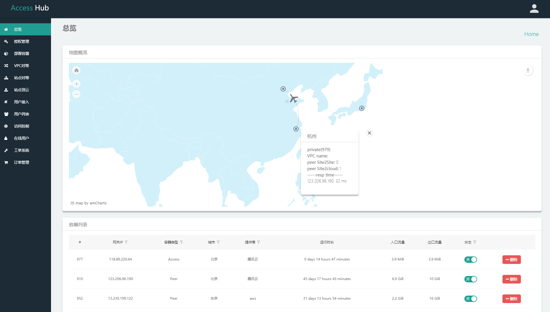The width and height of the screenshot is (550, 312).
Task: Click the Access type cell in row 977
Action: [x=174, y=259]
